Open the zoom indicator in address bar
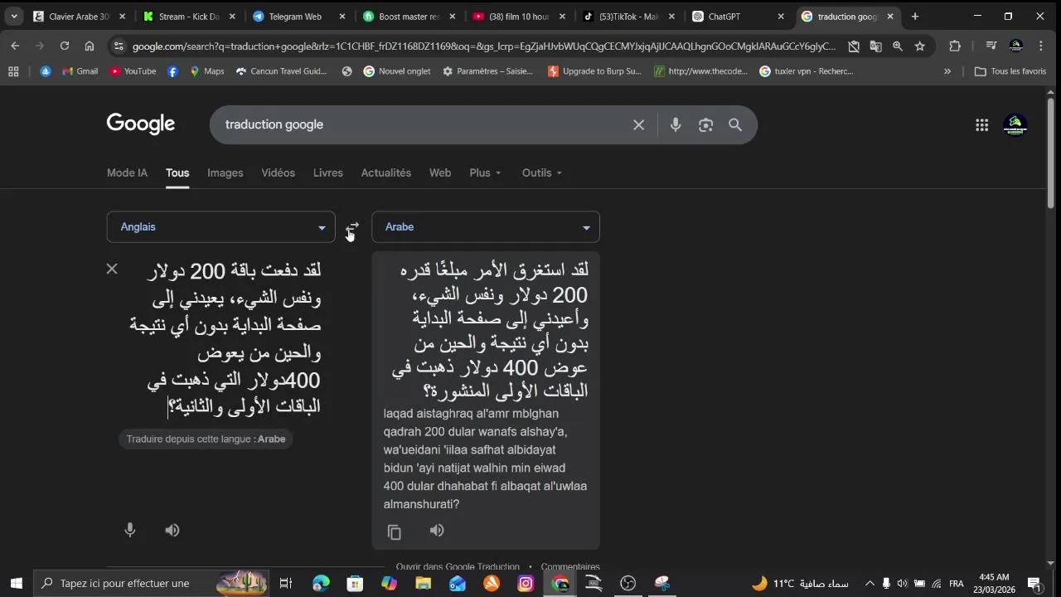This screenshot has height=597, width=1061. 898,46
